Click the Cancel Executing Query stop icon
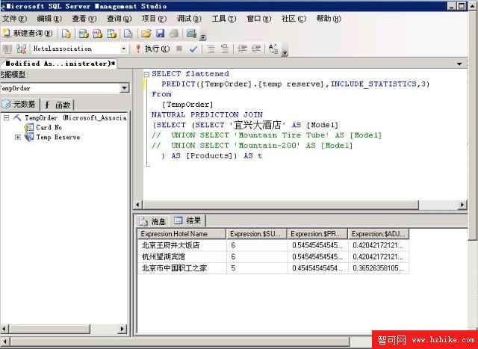Viewport: 478px width, 349px height. click(x=179, y=49)
